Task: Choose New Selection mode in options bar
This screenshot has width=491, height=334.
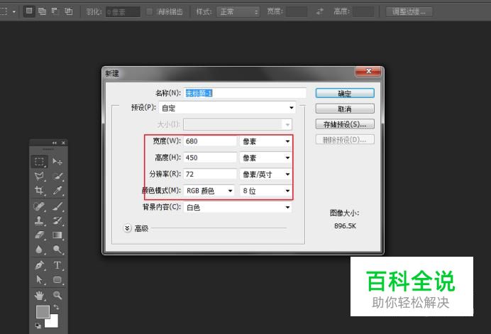Action: coord(29,11)
